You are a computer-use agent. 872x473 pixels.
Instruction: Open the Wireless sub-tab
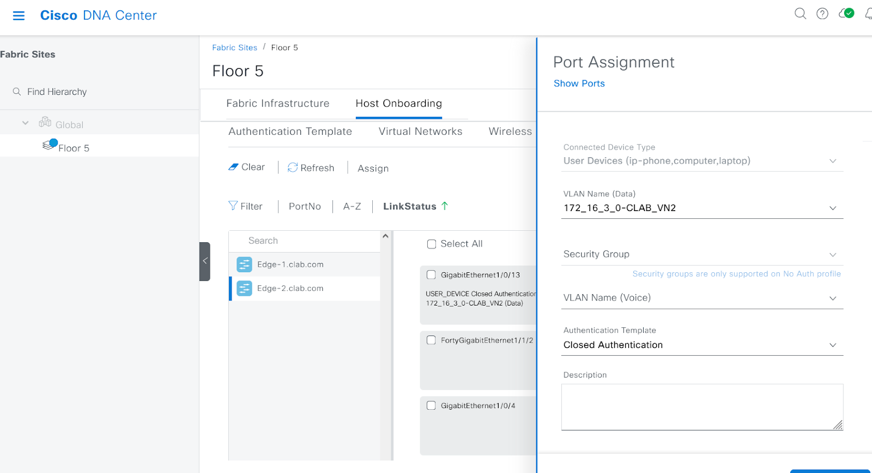click(510, 131)
